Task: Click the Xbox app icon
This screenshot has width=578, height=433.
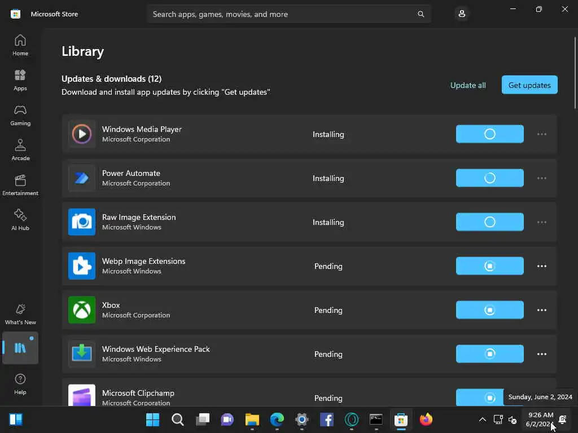Action: (82, 310)
